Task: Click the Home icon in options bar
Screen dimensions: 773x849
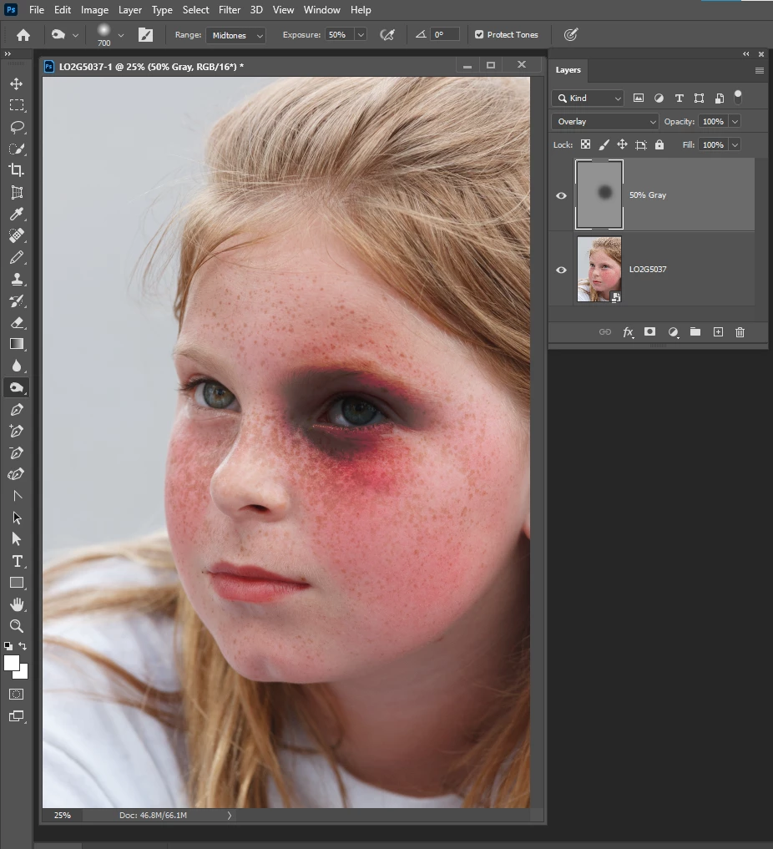Action: point(23,35)
